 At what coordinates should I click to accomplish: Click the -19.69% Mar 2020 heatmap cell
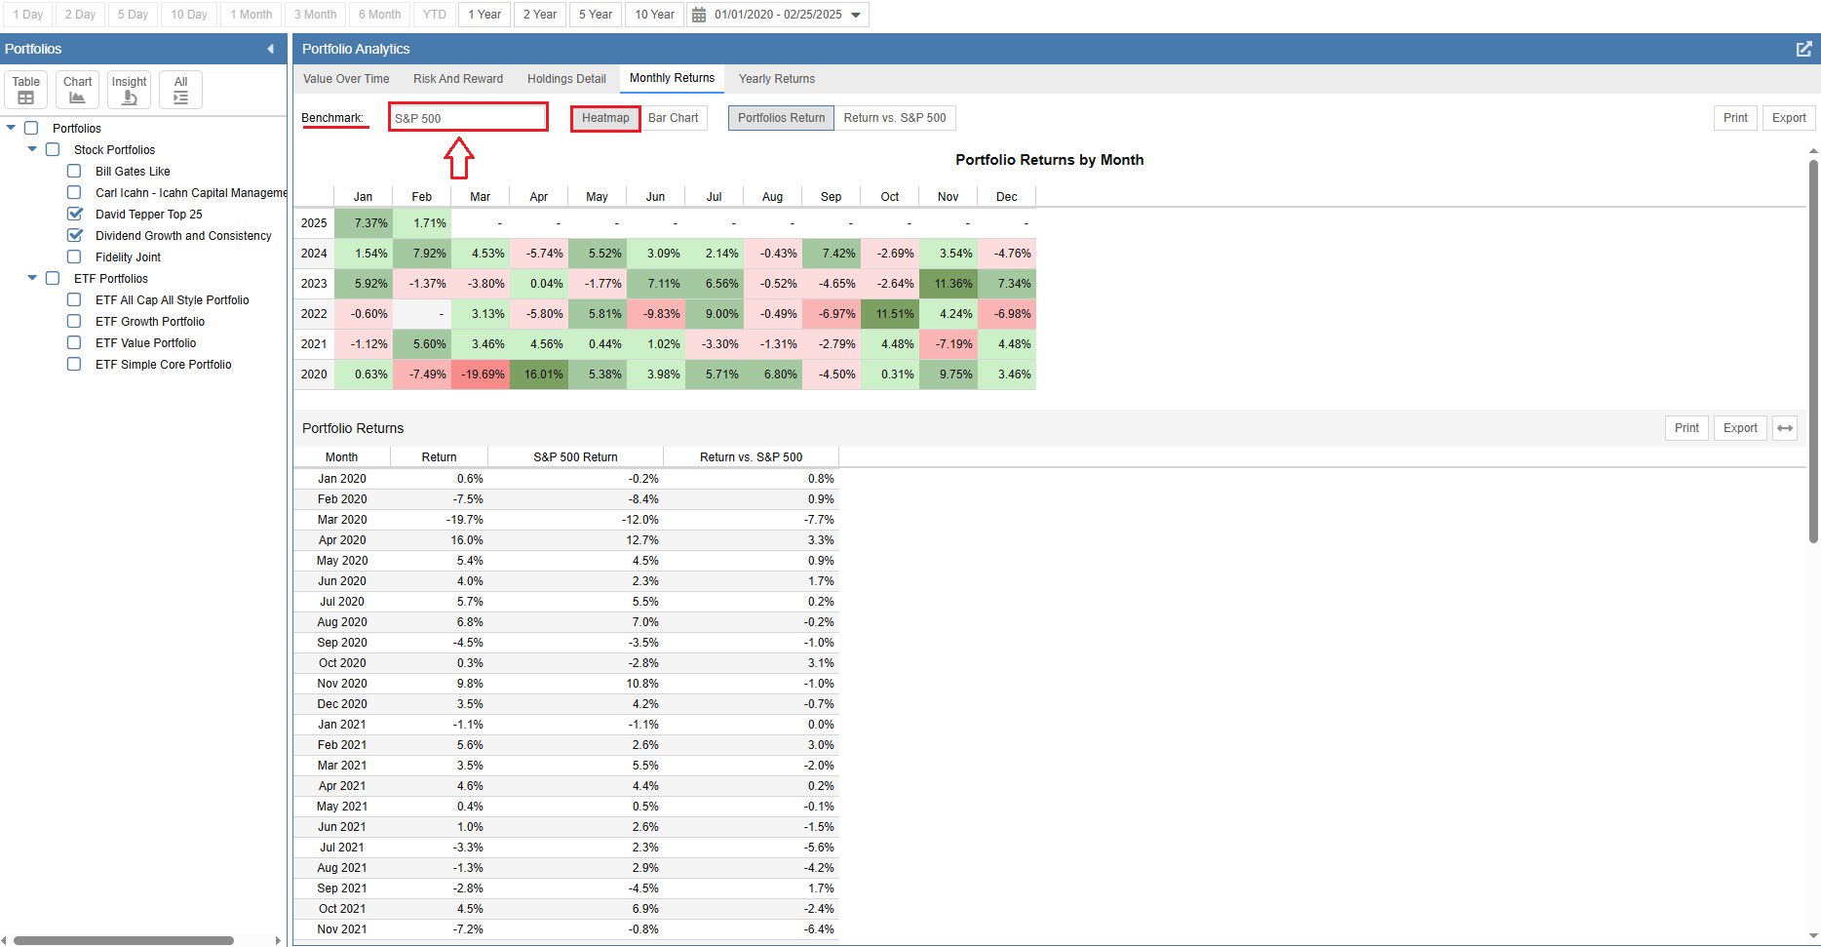(481, 375)
